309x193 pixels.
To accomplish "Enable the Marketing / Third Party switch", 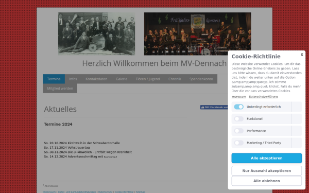I will 238,143.
